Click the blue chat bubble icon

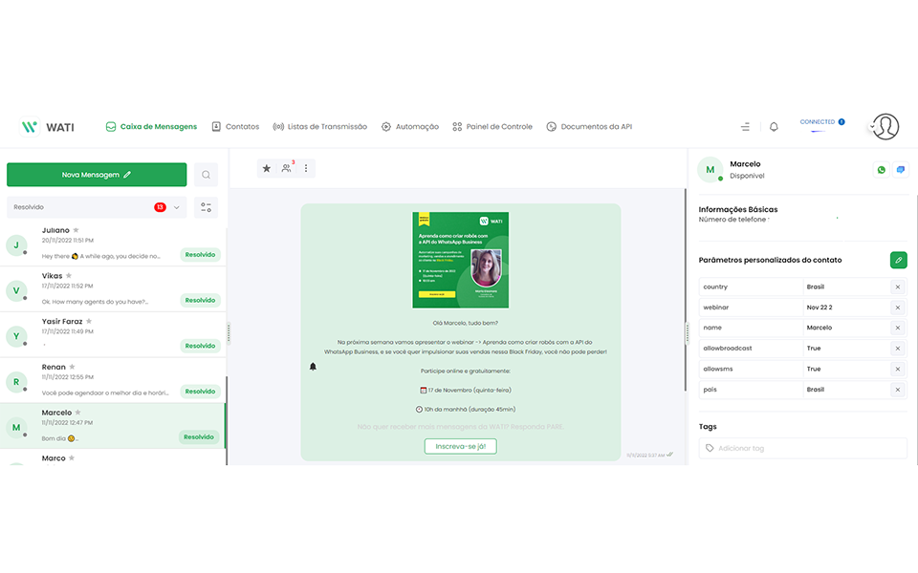pyautogui.click(x=900, y=169)
